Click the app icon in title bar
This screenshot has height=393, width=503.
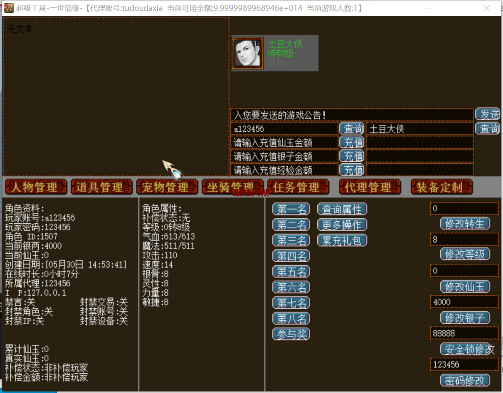tap(9, 8)
